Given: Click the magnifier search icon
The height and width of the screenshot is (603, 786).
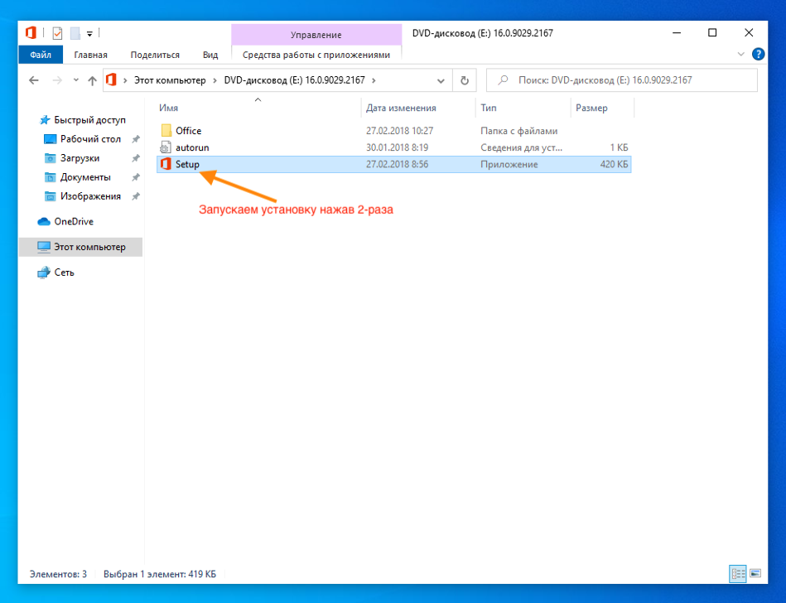Looking at the screenshot, I should point(503,80).
